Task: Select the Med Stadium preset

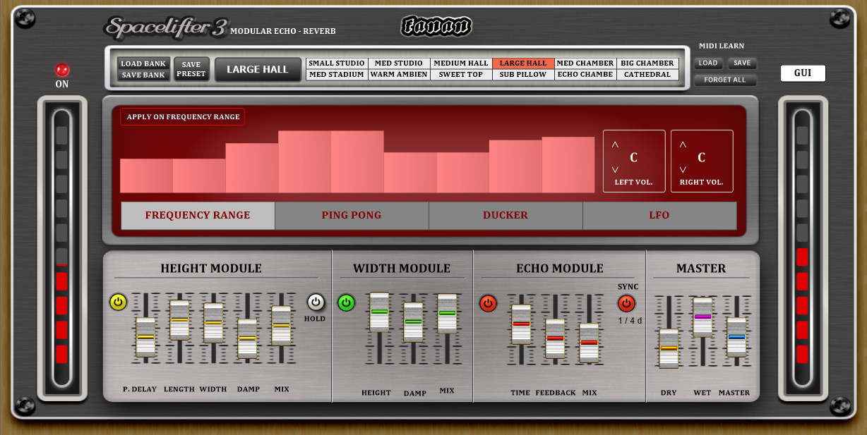Action: (x=337, y=75)
